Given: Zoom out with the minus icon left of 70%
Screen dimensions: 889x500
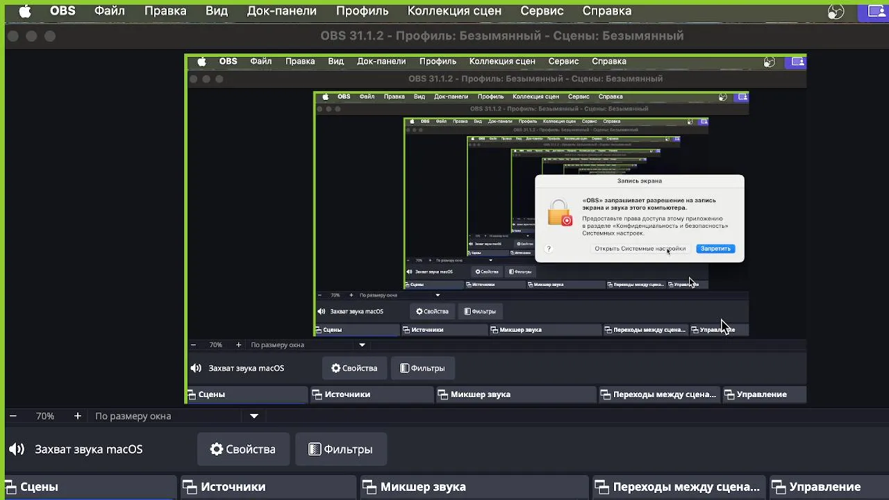Looking at the screenshot, I should (13, 416).
